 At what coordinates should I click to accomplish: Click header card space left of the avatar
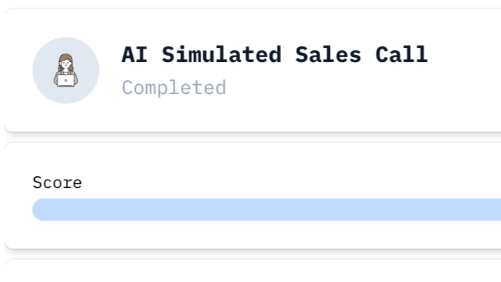click(19, 70)
